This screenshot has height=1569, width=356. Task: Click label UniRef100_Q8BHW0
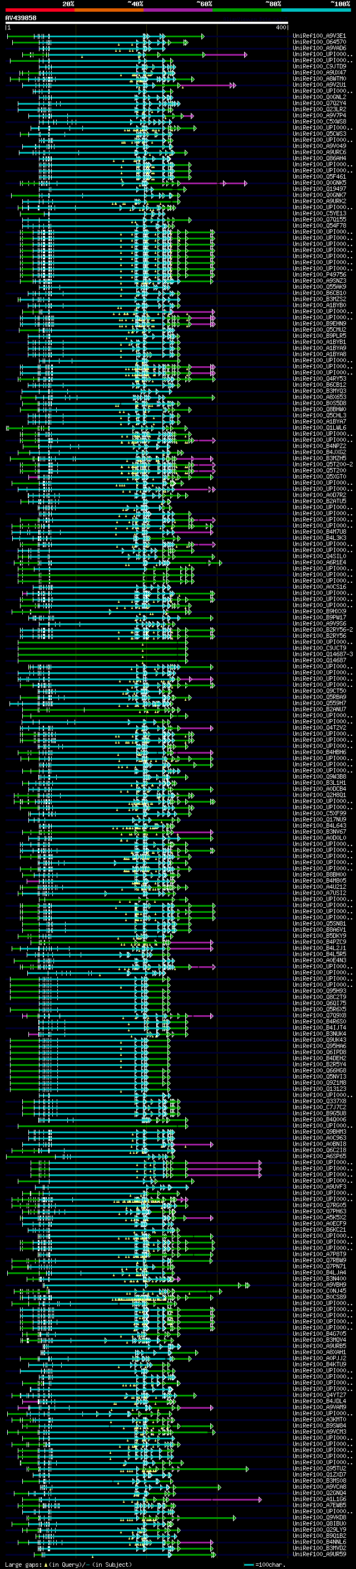[x=319, y=409]
